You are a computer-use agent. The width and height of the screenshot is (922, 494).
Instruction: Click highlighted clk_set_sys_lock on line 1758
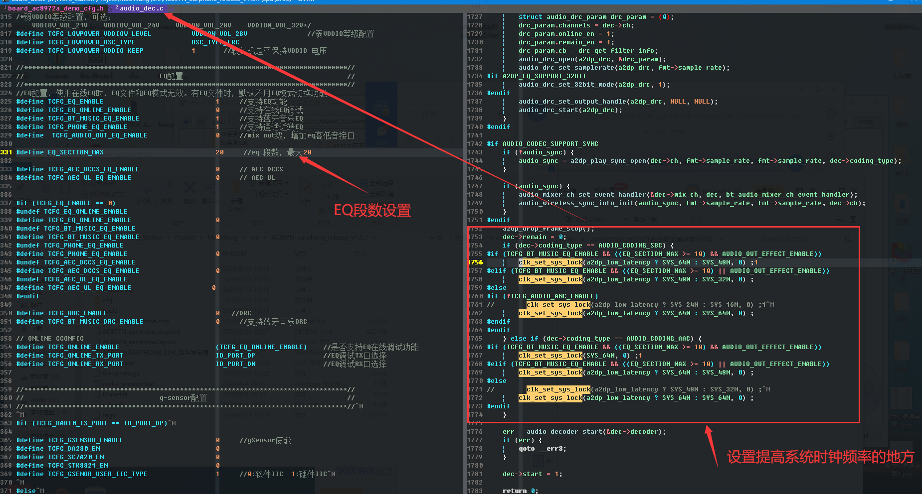click(551, 279)
